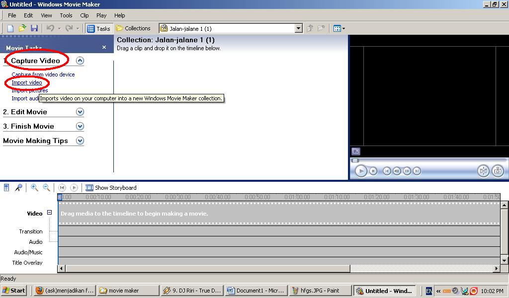Image resolution: width=509 pixels, height=298 pixels.
Task: Open the Tools menu
Action: [66, 15]
